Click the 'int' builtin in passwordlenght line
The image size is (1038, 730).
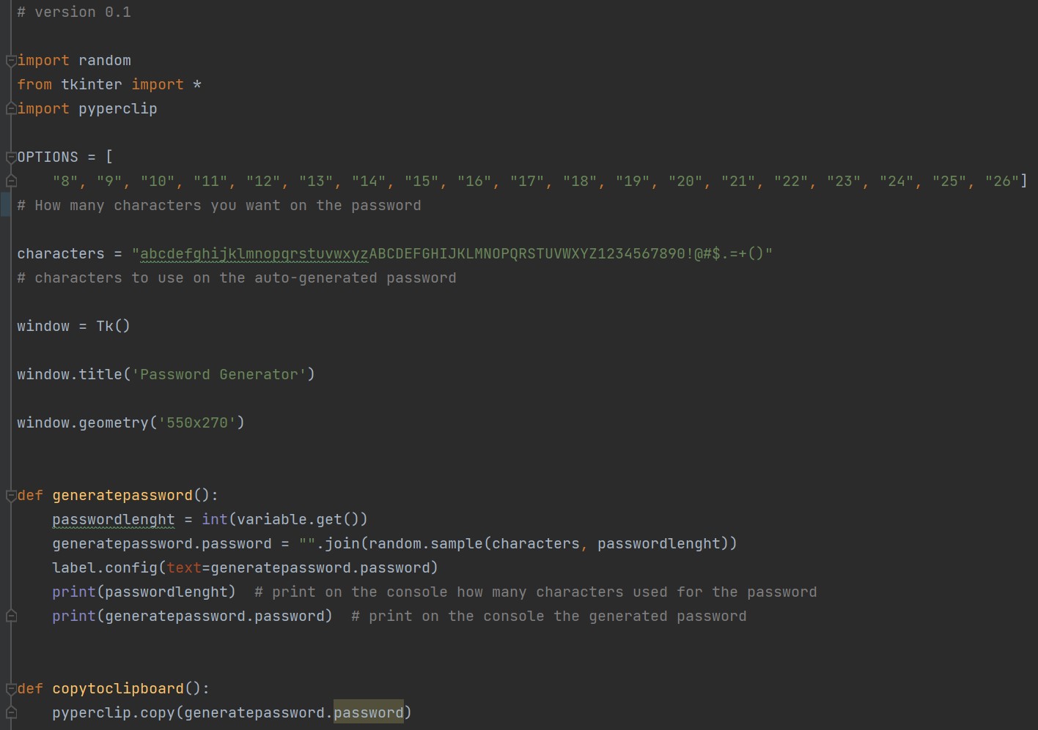tap(215, 520)
